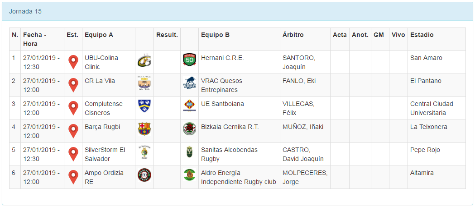Image resolution: width=475 pixels, height=207 pixels.
Task: Click the Estadio column header
Action: (x=422, y=35)
